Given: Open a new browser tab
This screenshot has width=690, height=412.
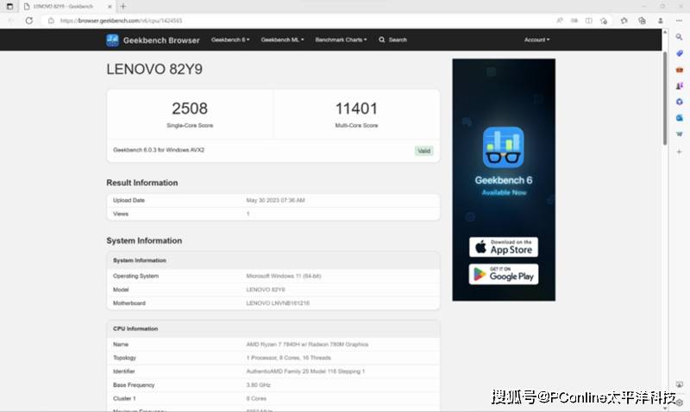Looking at the screenshot, I should [x=123, y=6].
